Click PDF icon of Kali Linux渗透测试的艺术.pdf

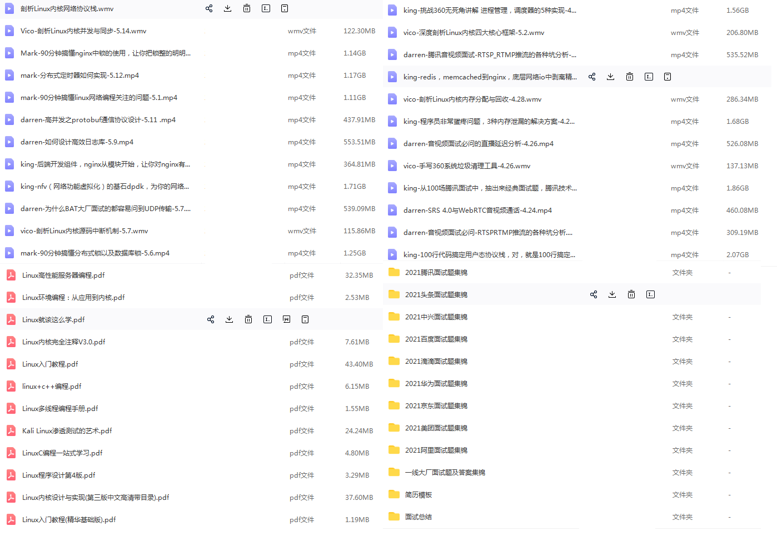(11, 430)
